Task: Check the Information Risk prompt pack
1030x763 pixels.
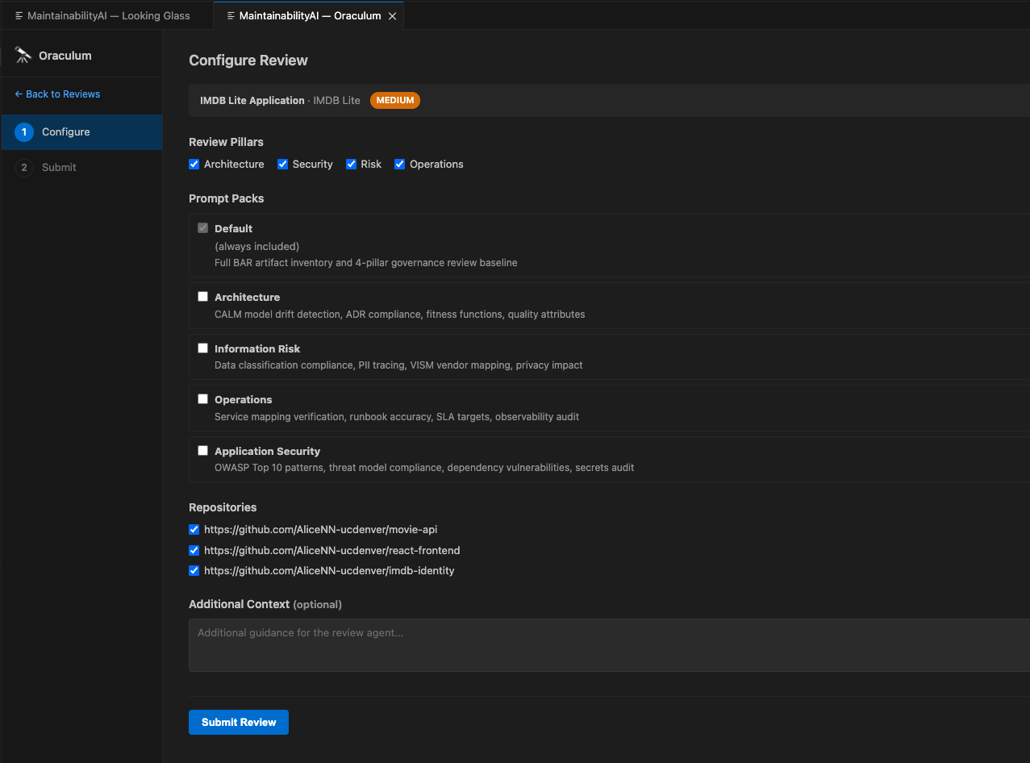Action: [x=202, y=348]
